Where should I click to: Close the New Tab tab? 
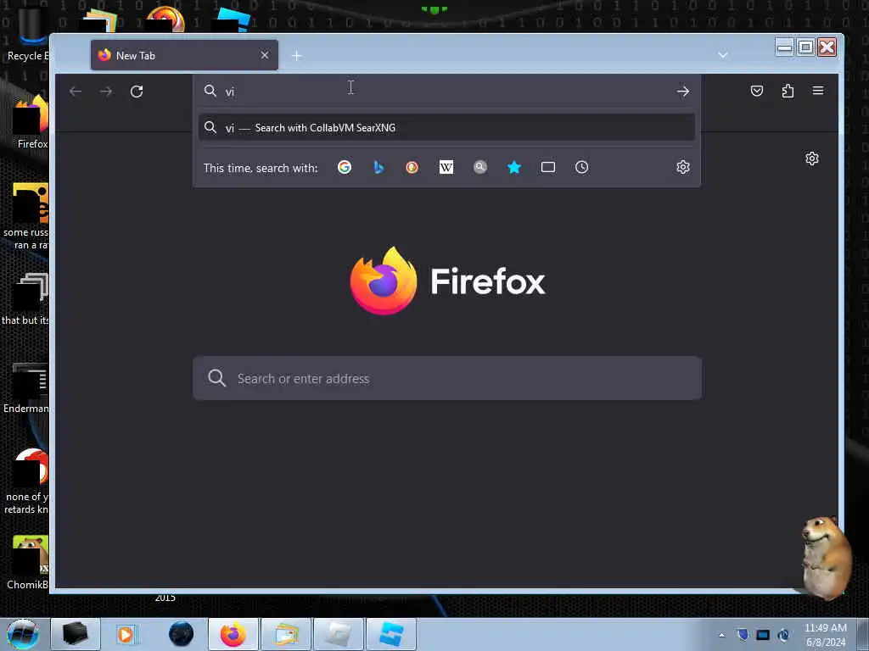click(x=265, y=55)
